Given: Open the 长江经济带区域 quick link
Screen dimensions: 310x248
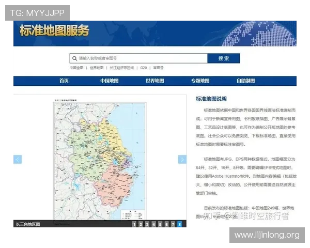Looking at the screenshot, I should 122,68.
